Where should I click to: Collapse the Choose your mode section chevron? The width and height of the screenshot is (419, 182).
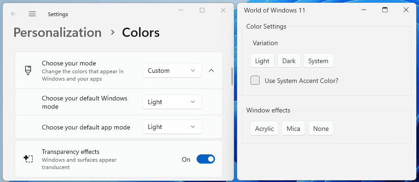[211, 70]
